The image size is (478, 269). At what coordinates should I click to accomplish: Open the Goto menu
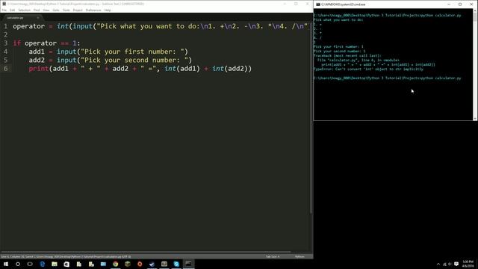56,10
